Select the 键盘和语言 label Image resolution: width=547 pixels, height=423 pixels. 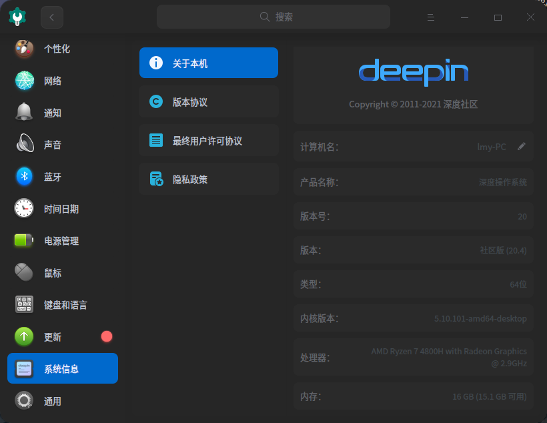65,305
